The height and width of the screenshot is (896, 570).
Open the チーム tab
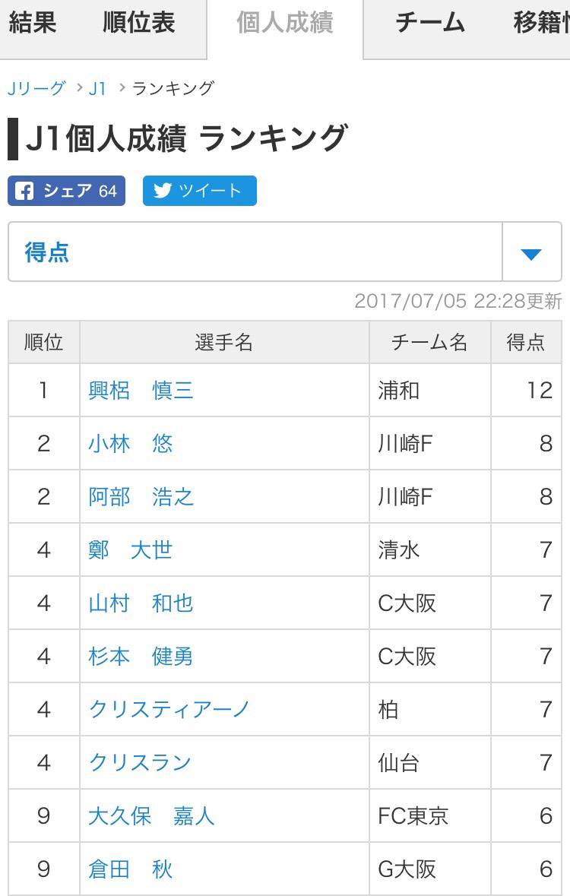pos(430,23)
